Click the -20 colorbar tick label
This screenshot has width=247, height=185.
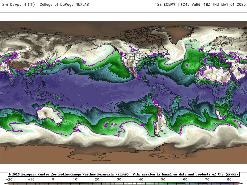coord(9,179)
